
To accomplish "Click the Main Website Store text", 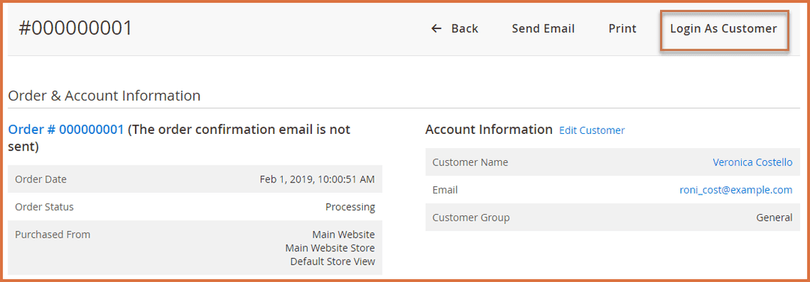I will (330, 248).
